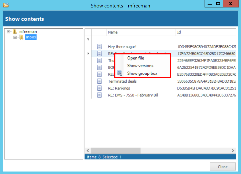Click the Show group box magnifier icon
Screen dimensions: 241x174
point(119,73)
